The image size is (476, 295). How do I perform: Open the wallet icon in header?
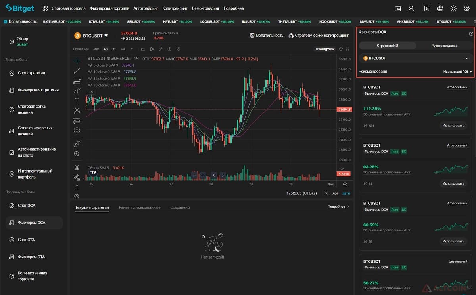(x=398, y=8)
